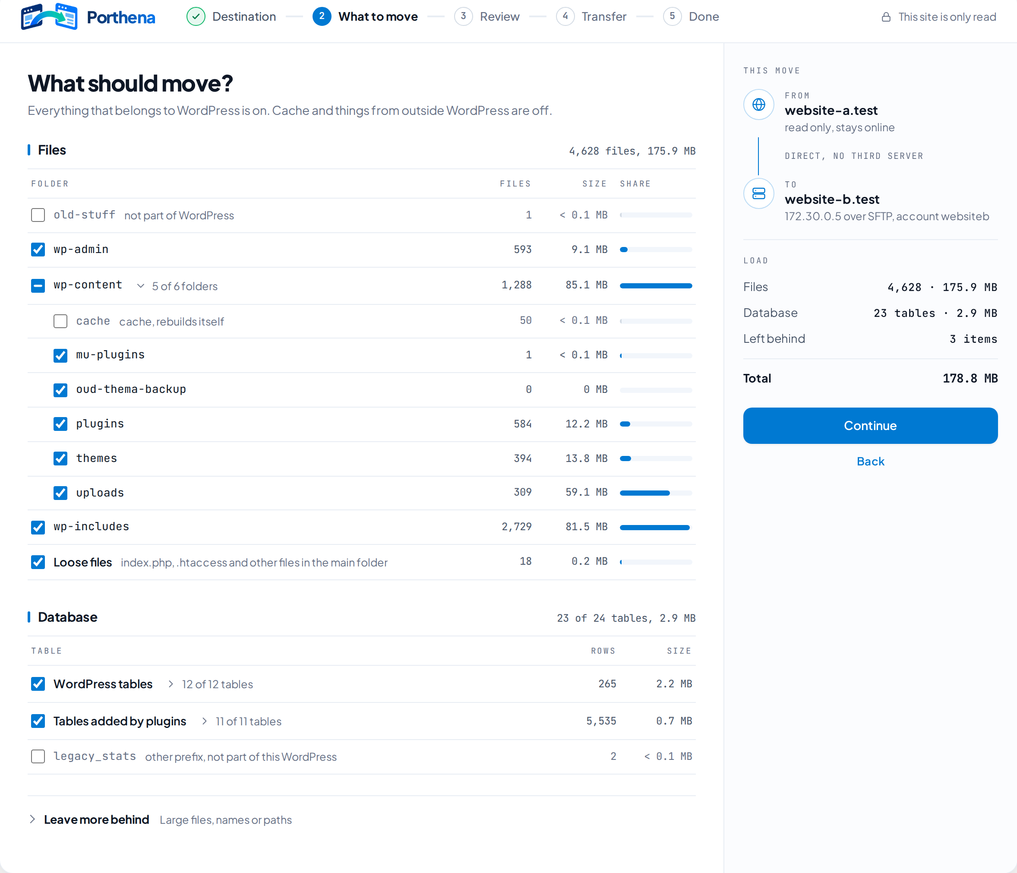Click the step 5 Done circle
The image size is (1017, 873).
point(673,17)
